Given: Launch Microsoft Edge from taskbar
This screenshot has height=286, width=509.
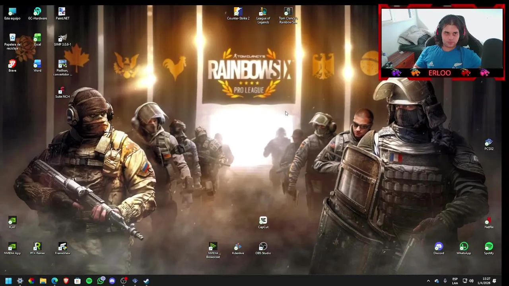Looking at the screenshot, I should point(54,281).
